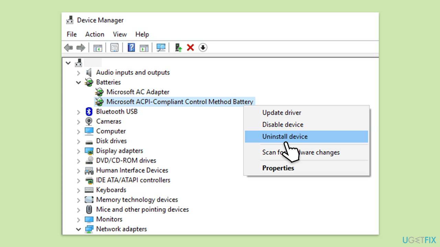Image resolution: width=440 pixels, height=247 pixels.
Task: Click the Scan for hardware changes monitor icon
Action: (x=161, y=48)
